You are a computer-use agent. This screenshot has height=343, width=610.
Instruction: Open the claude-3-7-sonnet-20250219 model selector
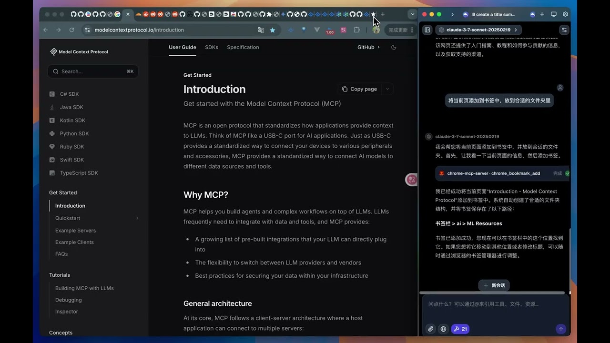point(478,30)
